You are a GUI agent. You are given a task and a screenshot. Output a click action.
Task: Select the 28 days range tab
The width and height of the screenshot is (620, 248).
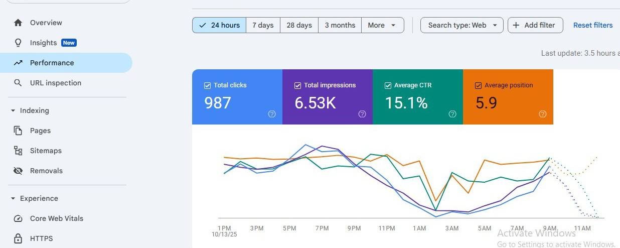[x=299, y=25]
